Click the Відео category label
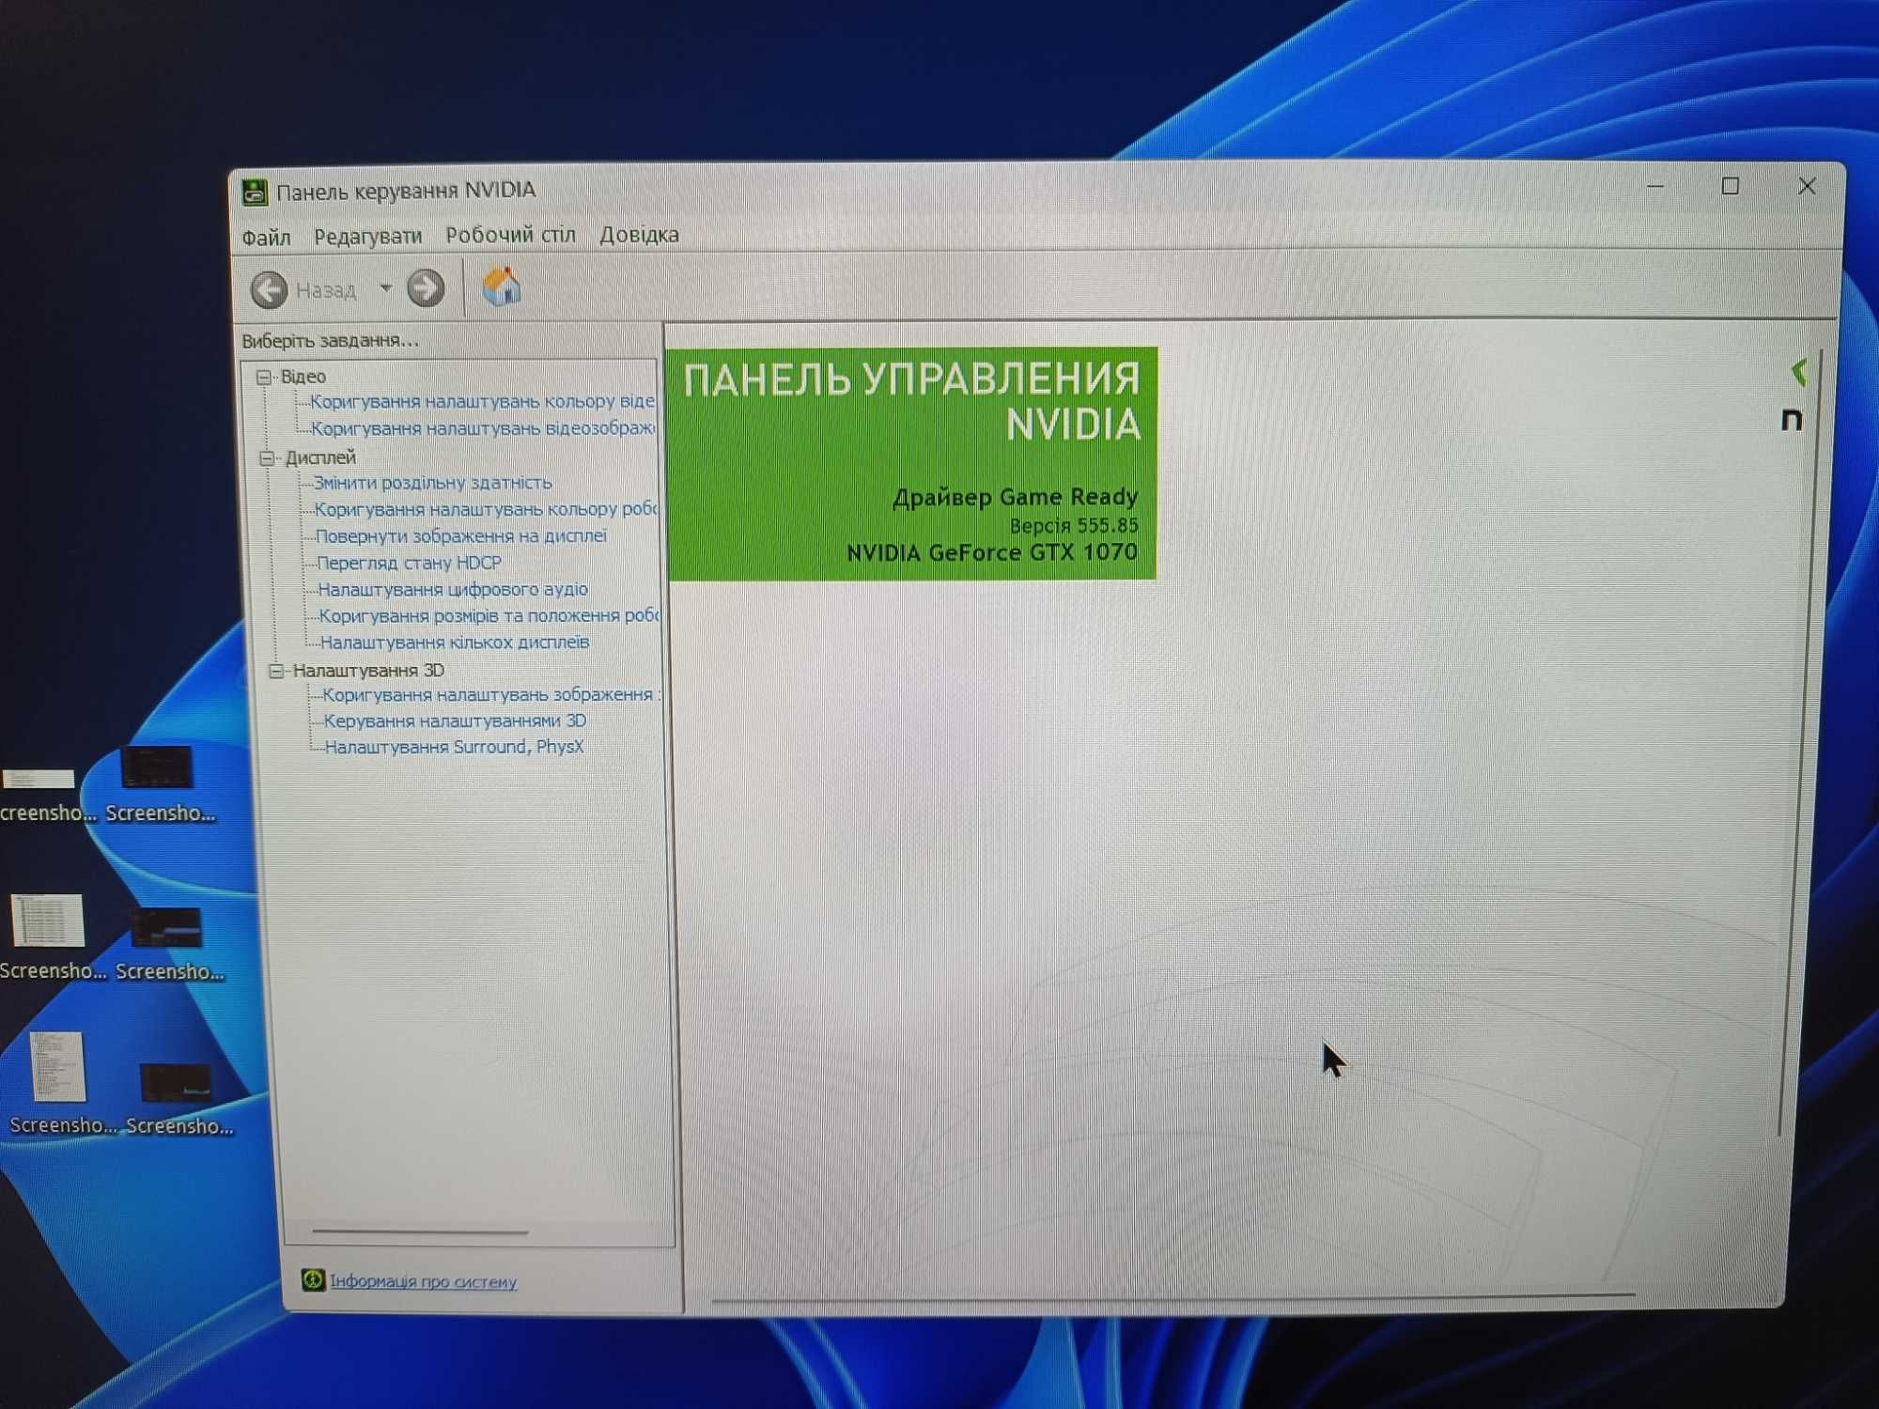This screenshot has height=1409, width=1879. pyautogui.click(x=303, y=377)
